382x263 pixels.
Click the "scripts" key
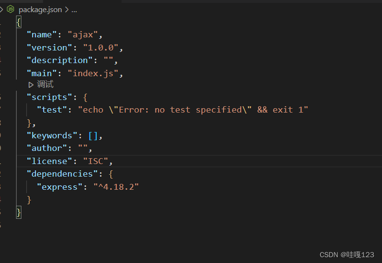click(50, 97)
